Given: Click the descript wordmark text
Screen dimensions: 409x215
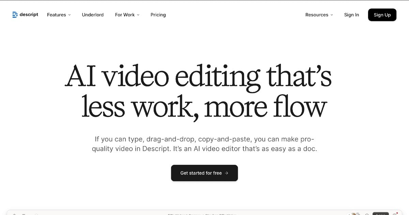Looking at the screenshot, I should click(29, 15).
